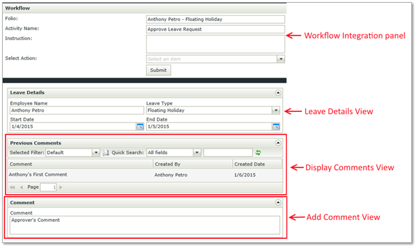Viewport: 416px width, 247px height.
Task: Select the row 'Anthony's First Comment'
Action: coord(145,175)
